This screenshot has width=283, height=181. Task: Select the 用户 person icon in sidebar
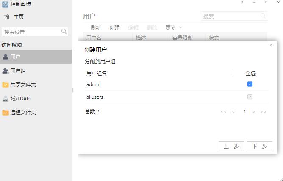click(6, 57)
